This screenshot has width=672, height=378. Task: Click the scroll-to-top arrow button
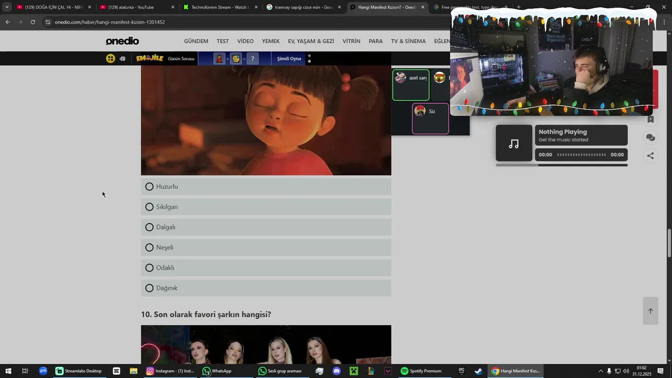click(x=650, y=311)
